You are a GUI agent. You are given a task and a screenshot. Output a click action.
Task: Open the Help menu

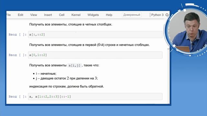pyautogui.click(x=109, y=15)
